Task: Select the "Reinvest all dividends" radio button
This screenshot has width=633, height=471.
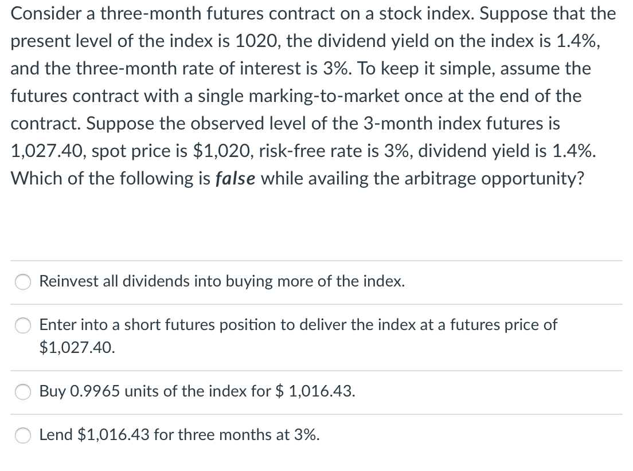Action: [22, 282]
